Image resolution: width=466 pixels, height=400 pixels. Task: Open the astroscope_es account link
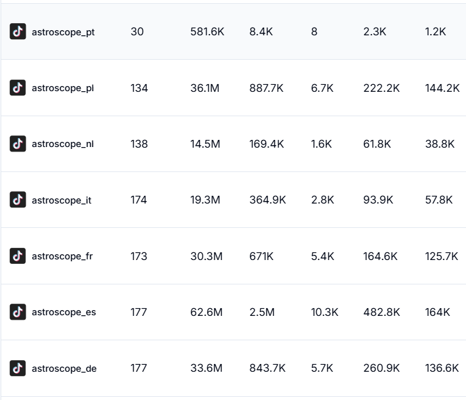click(64, 312)
